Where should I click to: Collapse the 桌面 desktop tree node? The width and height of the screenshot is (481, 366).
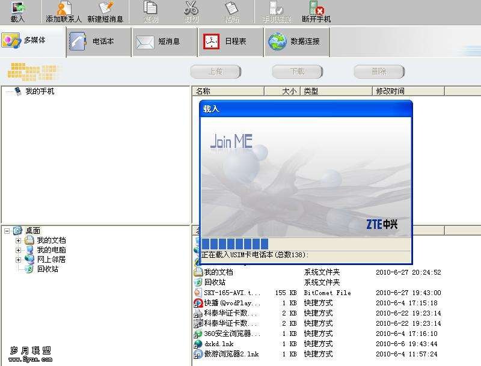(x=7, y=231)
